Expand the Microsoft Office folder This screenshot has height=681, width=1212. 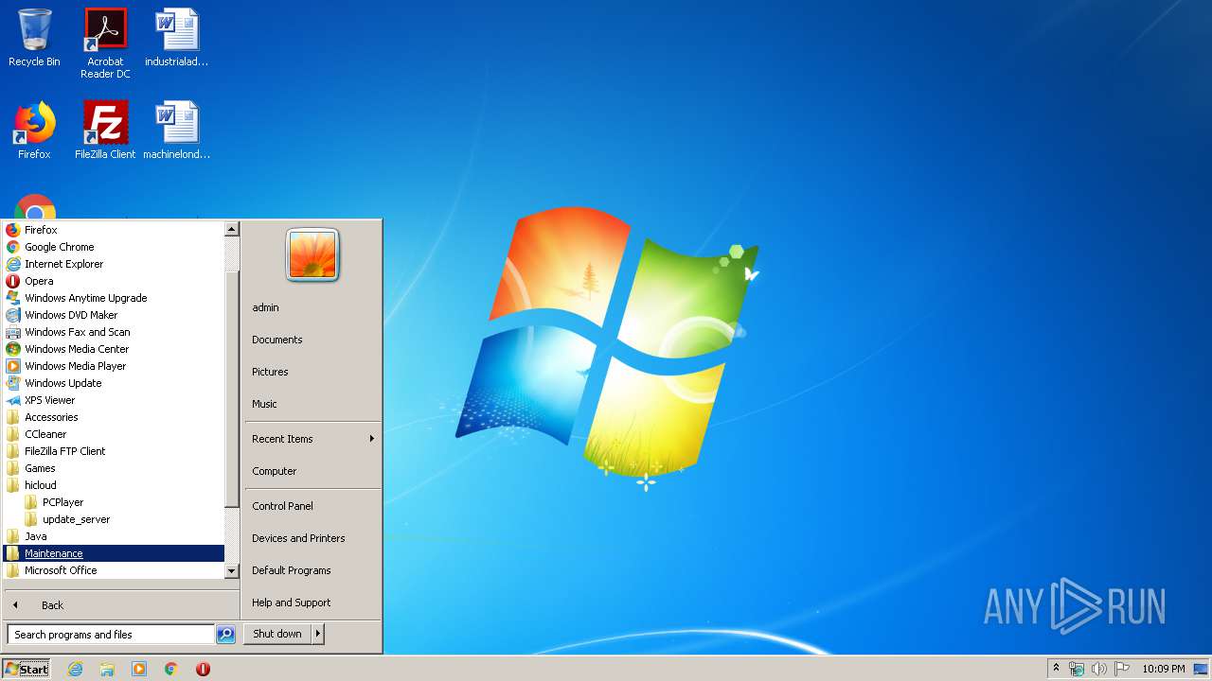click(x=114, y=570)
